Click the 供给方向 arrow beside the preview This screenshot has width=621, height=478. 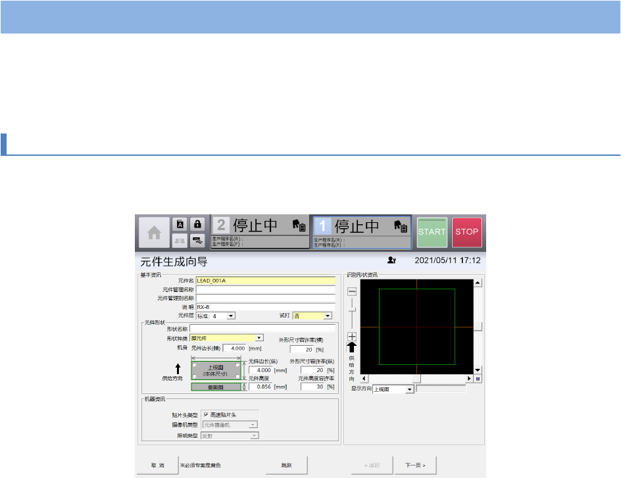coord(352,347)
